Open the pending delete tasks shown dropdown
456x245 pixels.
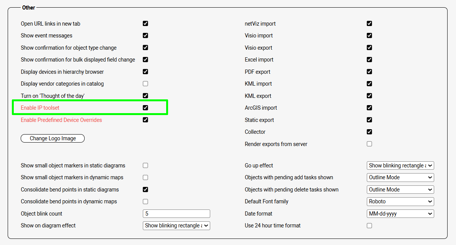400,190
